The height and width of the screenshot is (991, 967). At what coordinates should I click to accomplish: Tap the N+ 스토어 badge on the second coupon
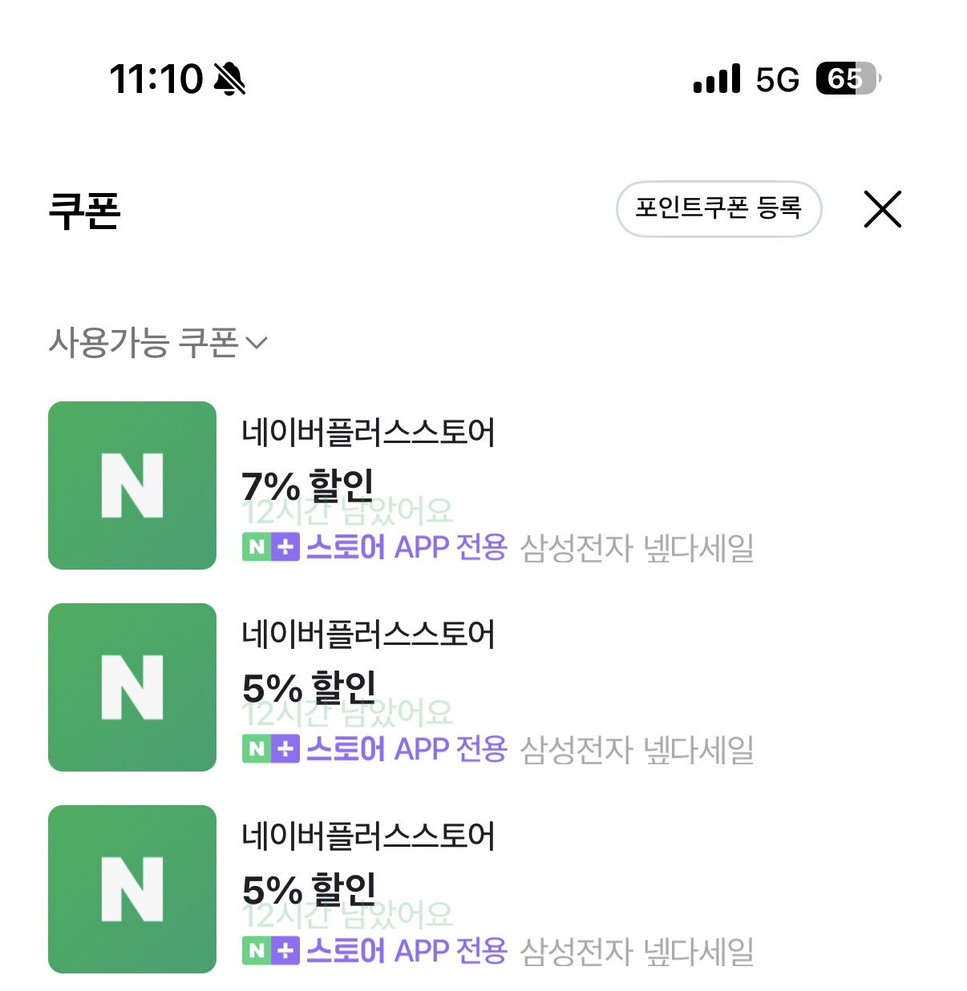pos(271,749)
